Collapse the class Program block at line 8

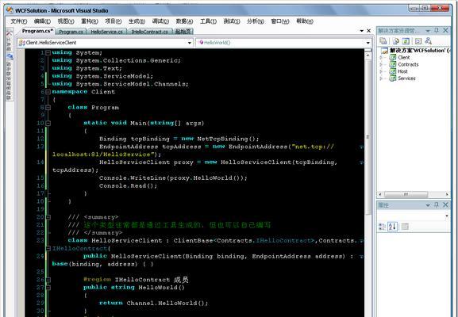48,108
